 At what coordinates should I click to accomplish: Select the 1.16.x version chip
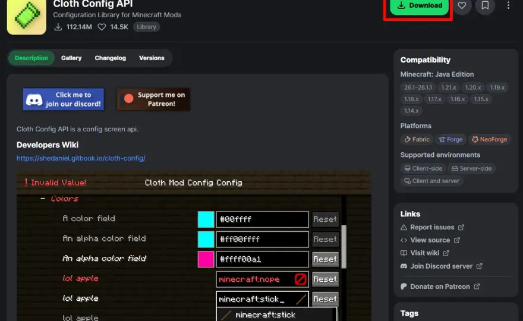(x=458, y=99)
